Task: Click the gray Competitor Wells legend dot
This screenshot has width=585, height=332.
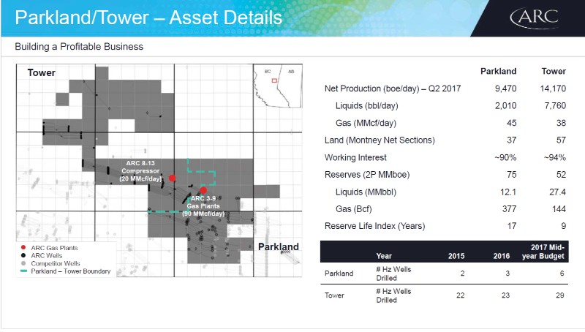Action: coord(23,263)
